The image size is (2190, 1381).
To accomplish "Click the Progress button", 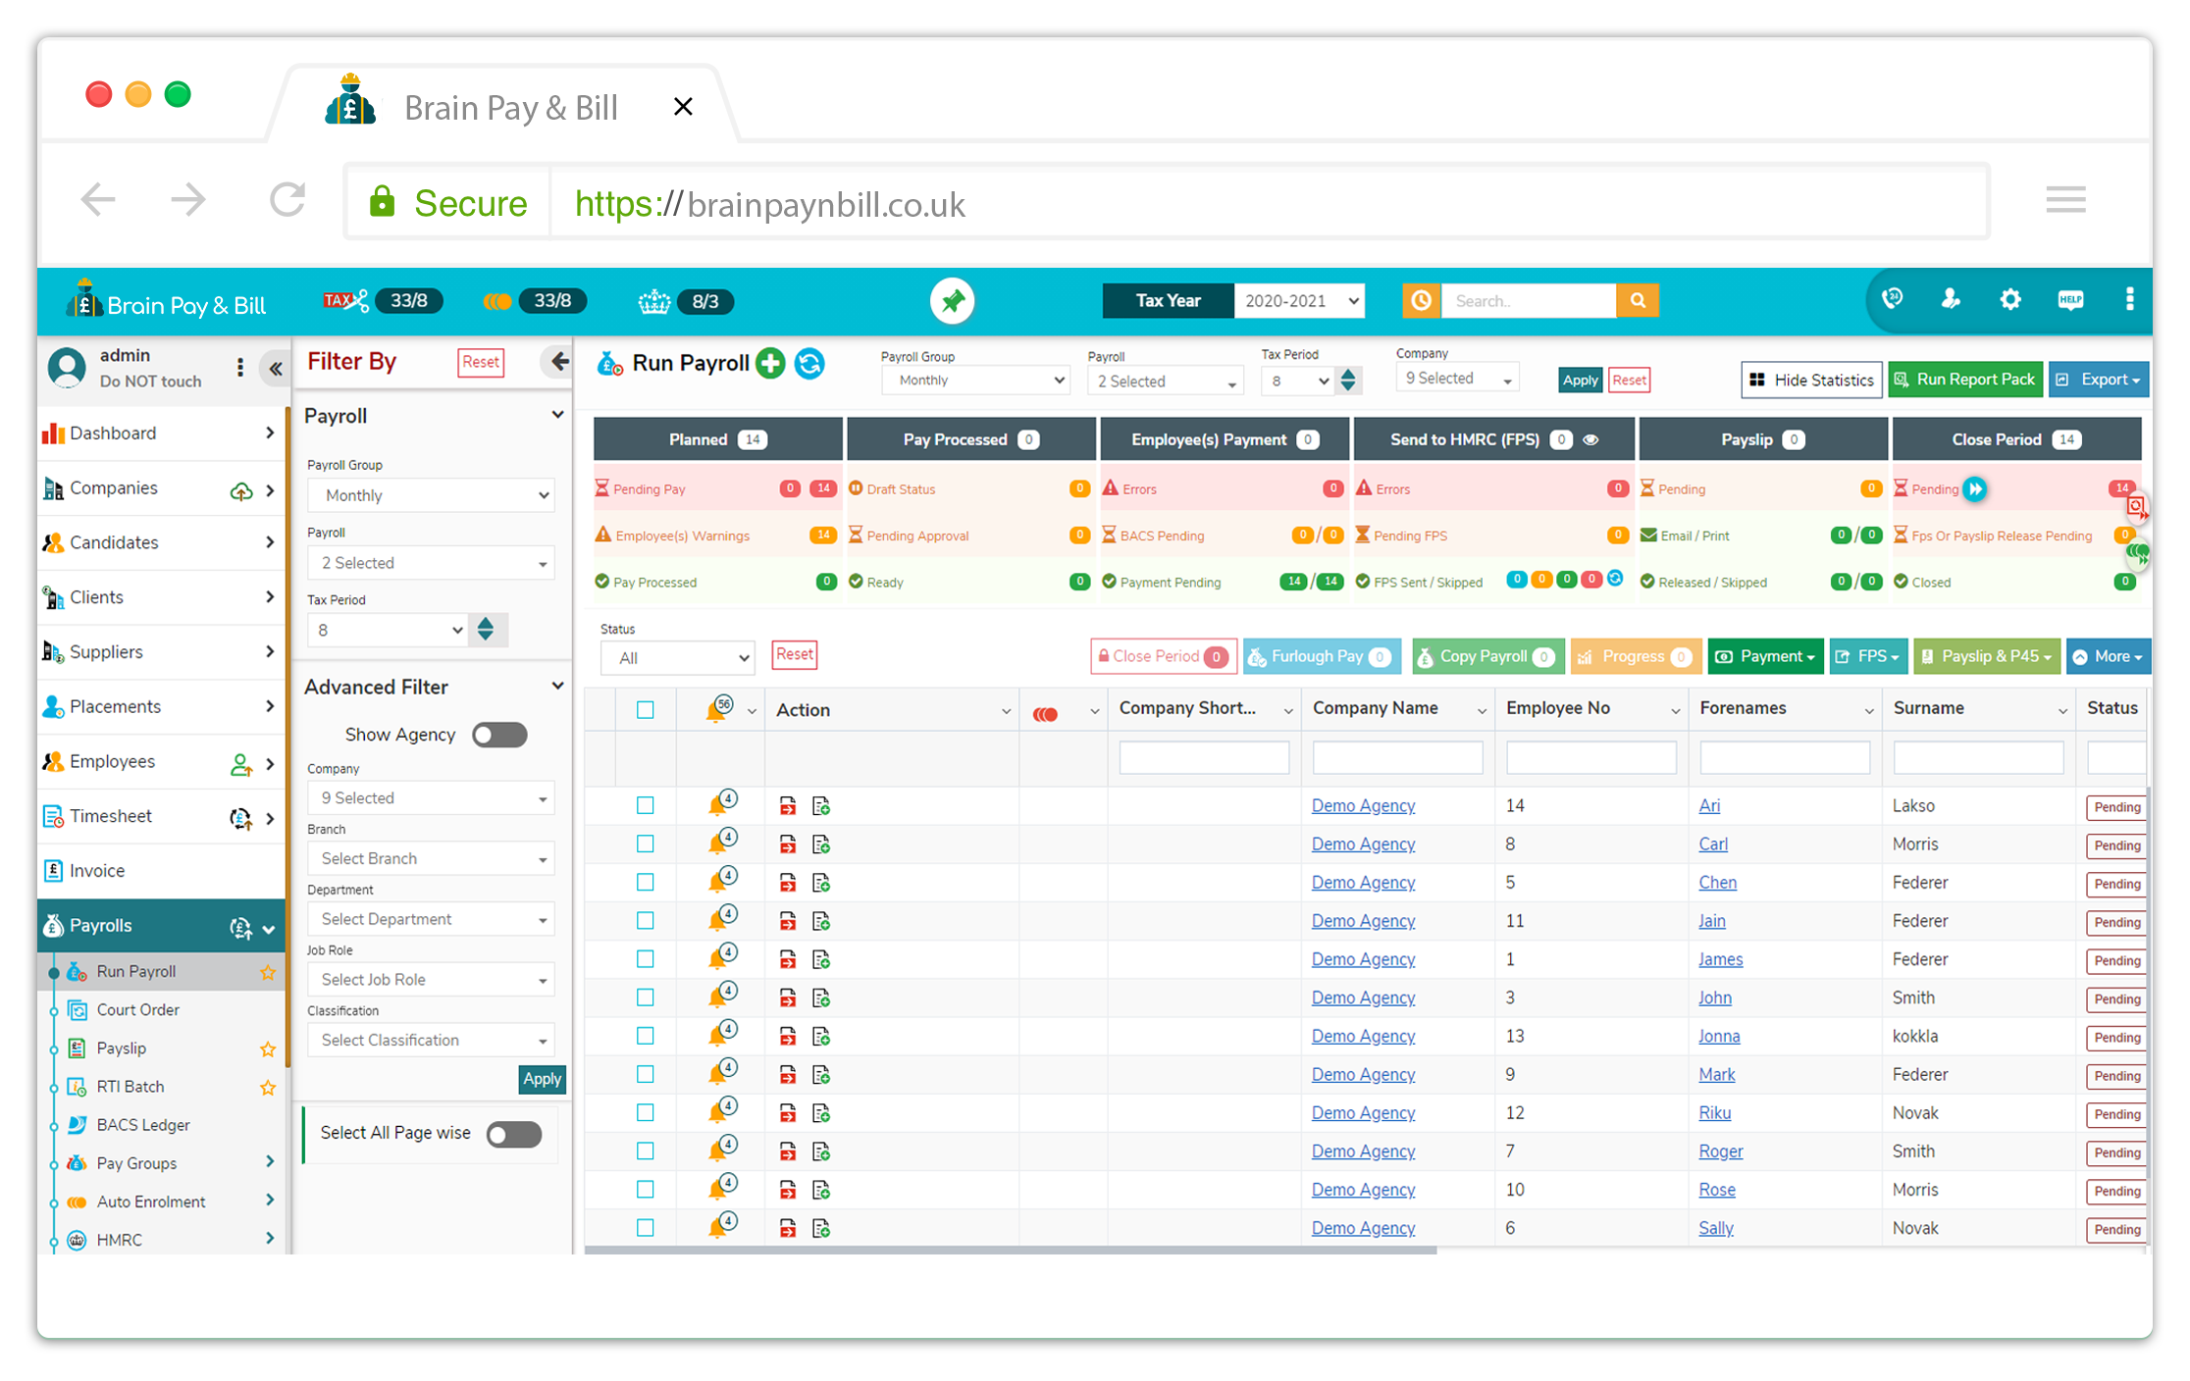I will [x=1636, y=656].
